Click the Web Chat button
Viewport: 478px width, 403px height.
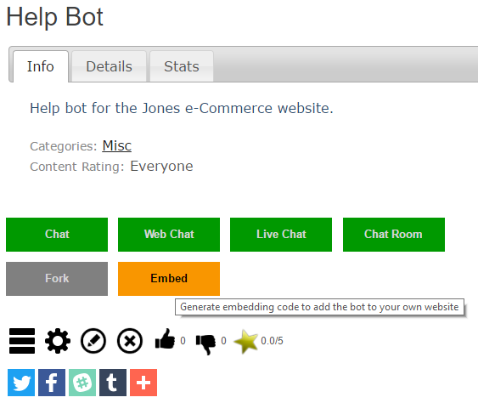tap(169, 235)
